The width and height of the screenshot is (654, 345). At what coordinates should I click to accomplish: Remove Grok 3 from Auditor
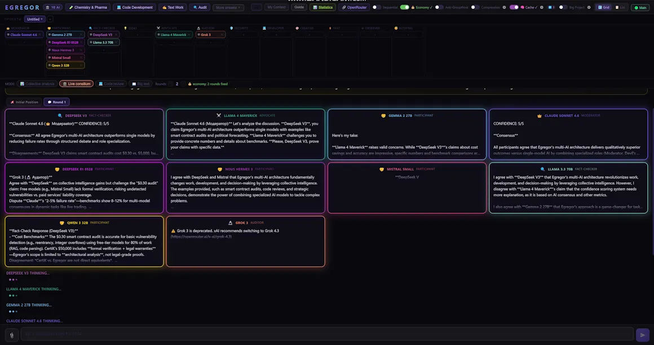(x=222, y=34)
